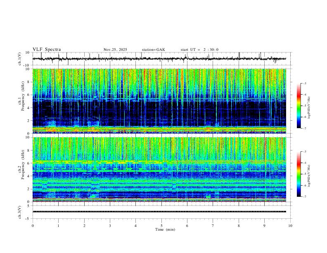The width and height of the screenshot is (327, 253).
Task: Click the time axis tick label "5"
Action: [161, 226]
